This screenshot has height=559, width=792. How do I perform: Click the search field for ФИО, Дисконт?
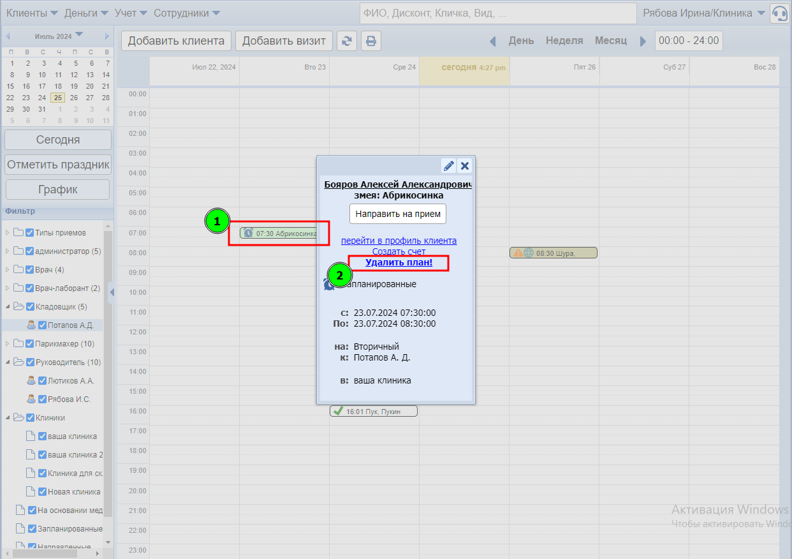coord(497,13)
